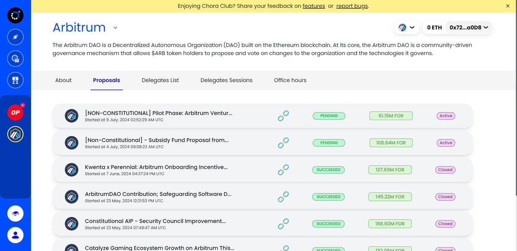Click Arbitrum avatar on Security Council Improvement row
The image size is (517, 251).
[x=71, y=224]
